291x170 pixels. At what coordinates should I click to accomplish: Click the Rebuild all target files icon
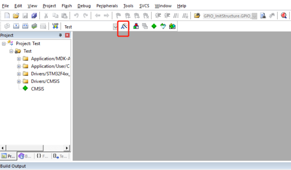(x=25, y=26)
